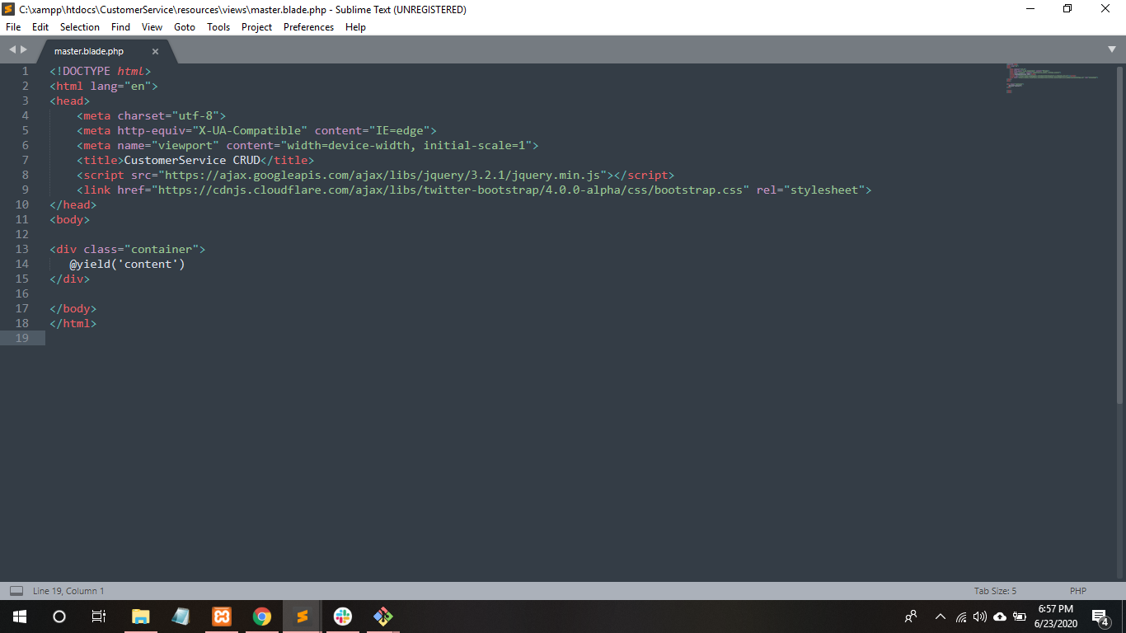The height and width of the screenshot is (633, 1126).
Task: Toggle the side bar panel switcher icon
Action: [x=16, y=591]
